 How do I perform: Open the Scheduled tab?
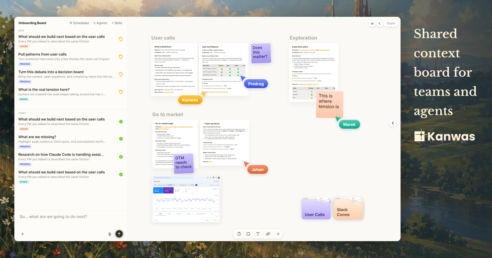(79, 23)
